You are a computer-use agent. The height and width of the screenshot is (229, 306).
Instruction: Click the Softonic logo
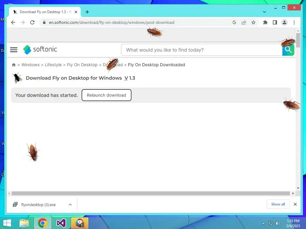tap(40, 49)
